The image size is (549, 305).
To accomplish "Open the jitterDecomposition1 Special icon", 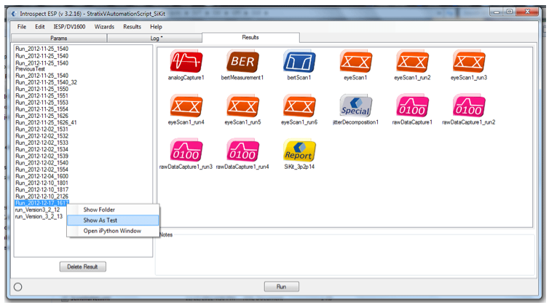I will (355, 106).
